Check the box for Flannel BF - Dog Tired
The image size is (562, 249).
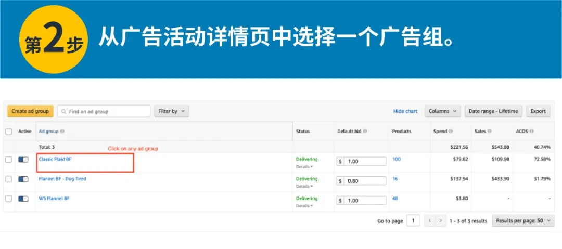[8, 179]
